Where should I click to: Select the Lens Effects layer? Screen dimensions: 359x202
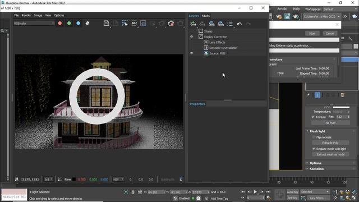tap(217, 42)
